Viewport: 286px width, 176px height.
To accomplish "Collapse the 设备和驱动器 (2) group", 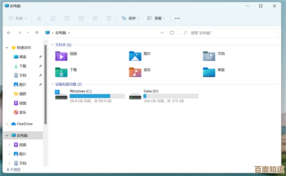I will (52, 84).
